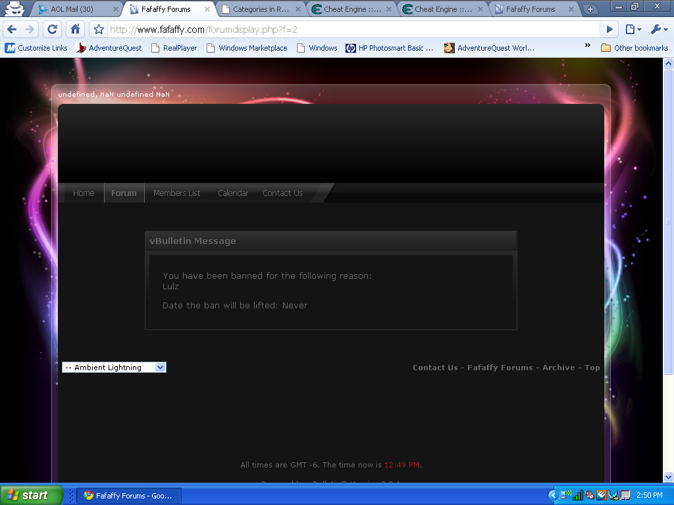
Task: Show hidden bookmarks with chevron
Action: point(588,45)
